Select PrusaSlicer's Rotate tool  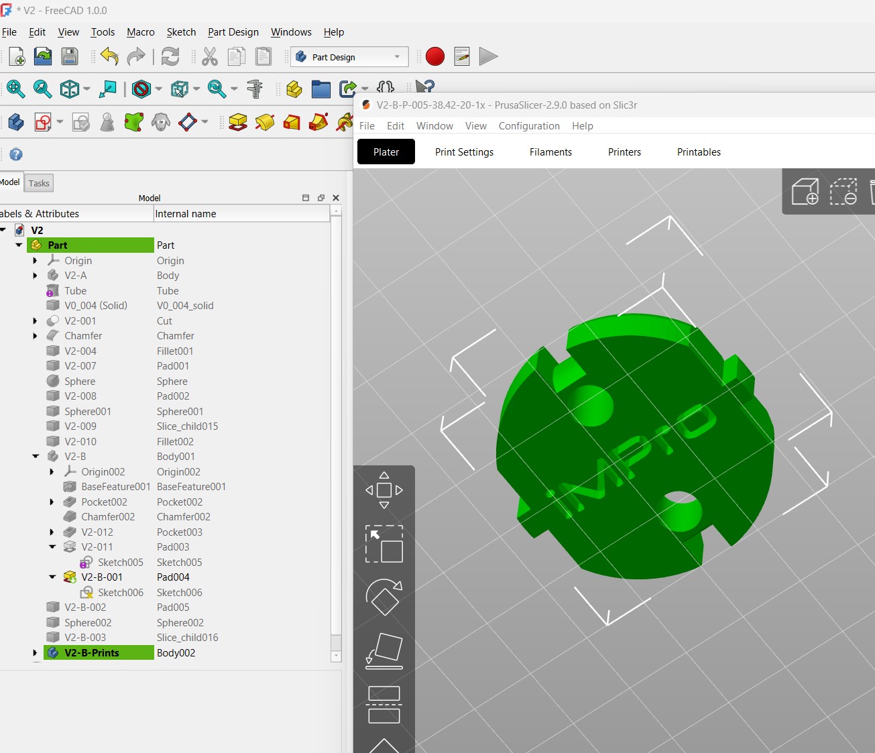click(x=384, y=596)
